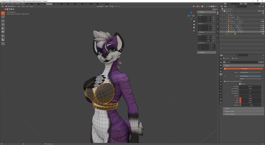Viewport: 265px width, 145px height.
Task: Open the Texture properties tab
Action: tap(221, 103)
